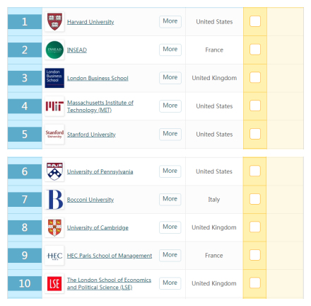Show More info for University of Cambridge
Image resolution: width=311 pixels, height=306 pixels.
(x=170, y=227)
